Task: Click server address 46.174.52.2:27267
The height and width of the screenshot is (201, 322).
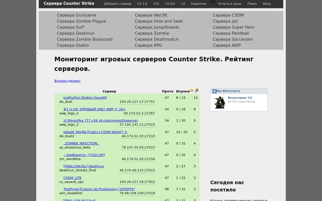Action: pos(139,113)
